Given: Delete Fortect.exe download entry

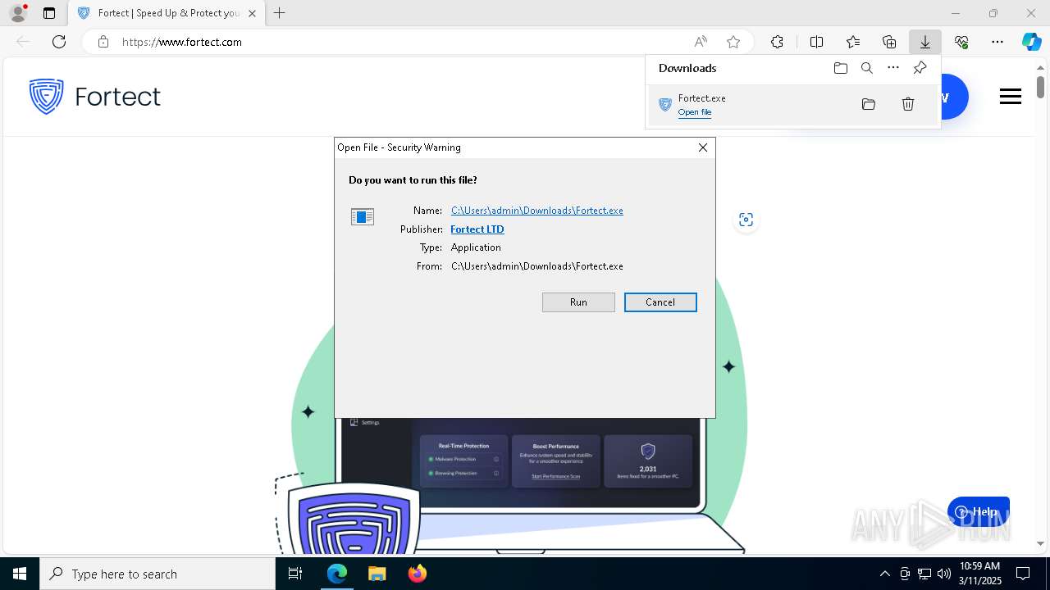Looking at the screenshot, I should [x=908, y=104].
